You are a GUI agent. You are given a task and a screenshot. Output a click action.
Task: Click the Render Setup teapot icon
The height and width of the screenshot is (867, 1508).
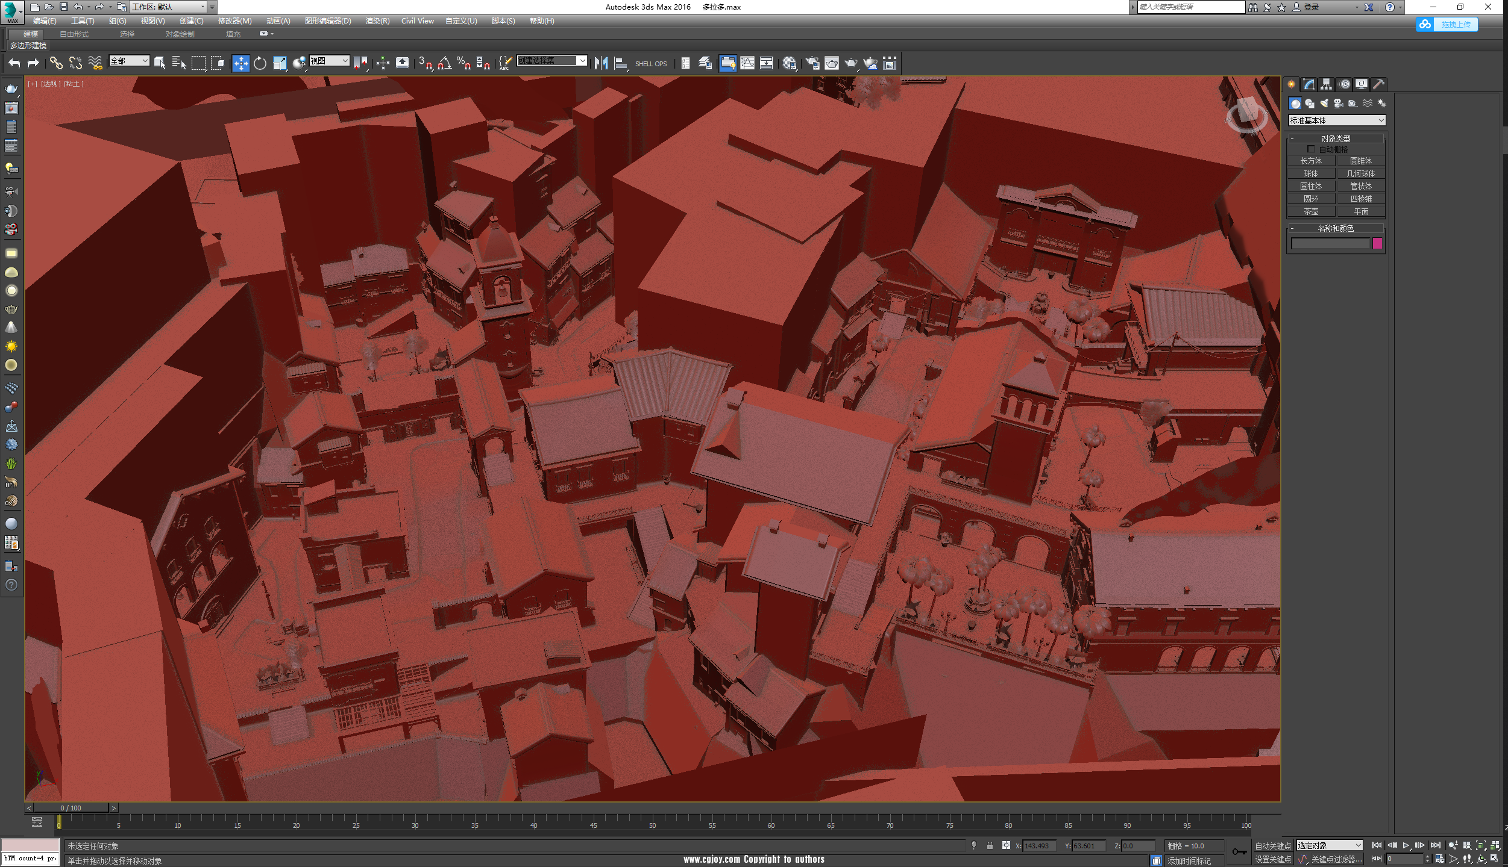[x=812, y=63]
